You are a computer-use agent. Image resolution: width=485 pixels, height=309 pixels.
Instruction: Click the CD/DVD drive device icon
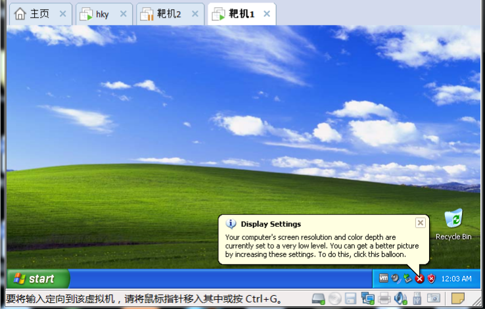(335, 298)
